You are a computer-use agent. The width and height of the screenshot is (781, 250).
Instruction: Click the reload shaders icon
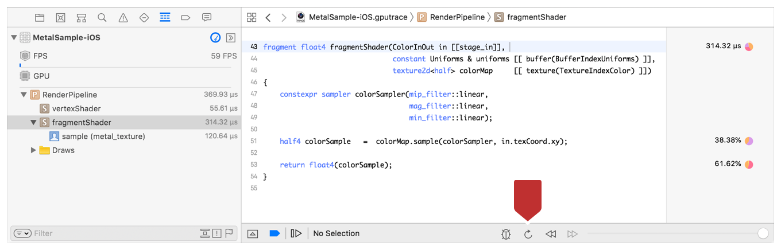528,234
